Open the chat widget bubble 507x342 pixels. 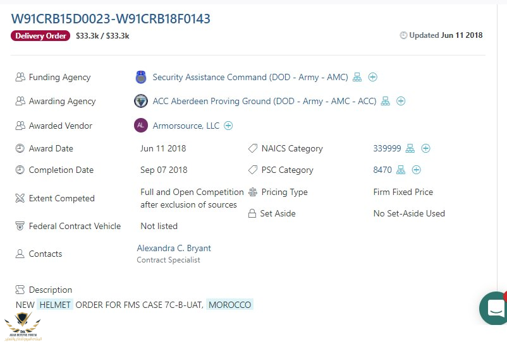(495, 308)
